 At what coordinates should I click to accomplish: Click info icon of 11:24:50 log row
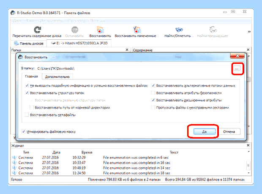tap(14, 173)
